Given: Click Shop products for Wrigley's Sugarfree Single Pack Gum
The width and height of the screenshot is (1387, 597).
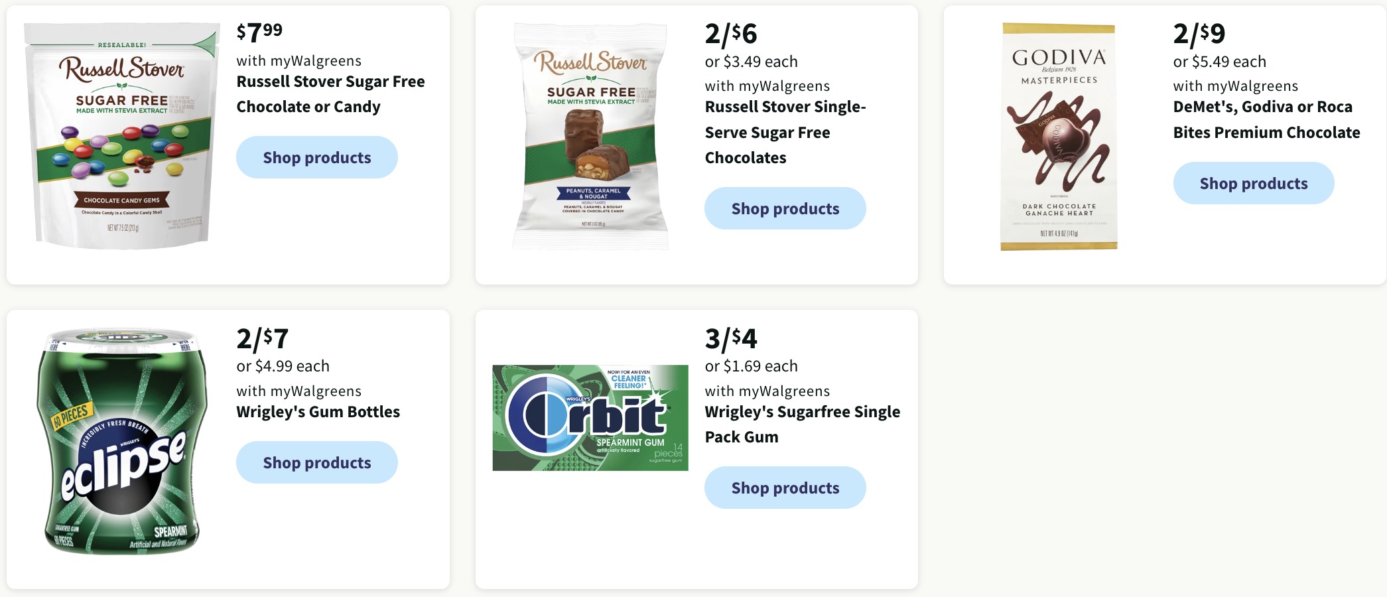Looking at the screenshot, I should click(x=785, y=488).
